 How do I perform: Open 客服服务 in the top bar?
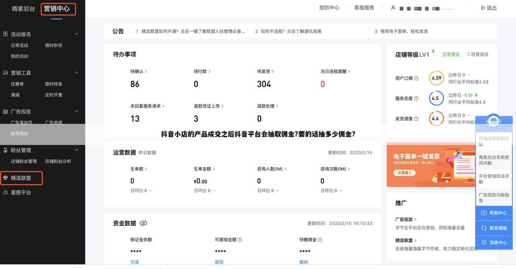[x=364, y=8]
